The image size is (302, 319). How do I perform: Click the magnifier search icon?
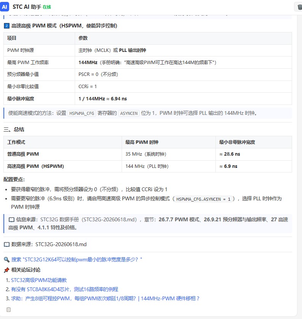coord(6,259)
